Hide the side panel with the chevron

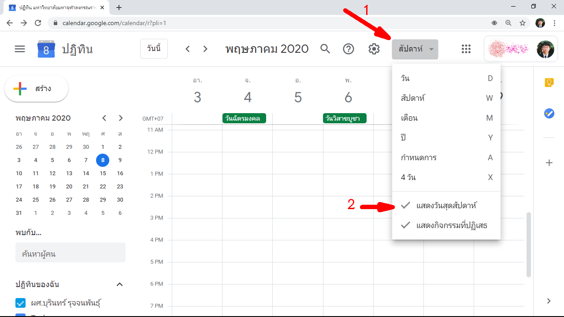pyautogui.click(x=549, y=301)
